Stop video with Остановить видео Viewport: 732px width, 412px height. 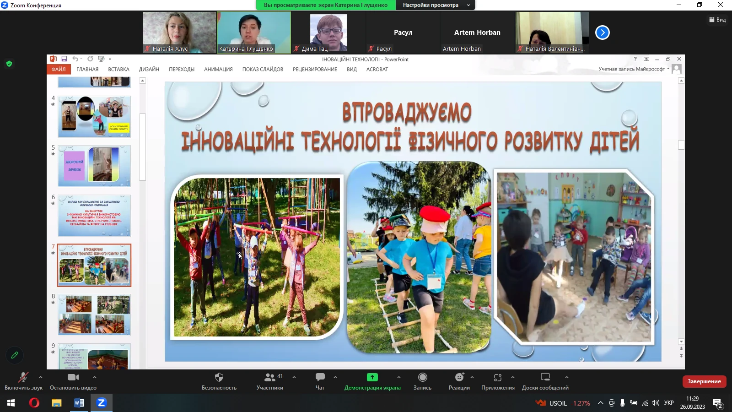point(73,378)
